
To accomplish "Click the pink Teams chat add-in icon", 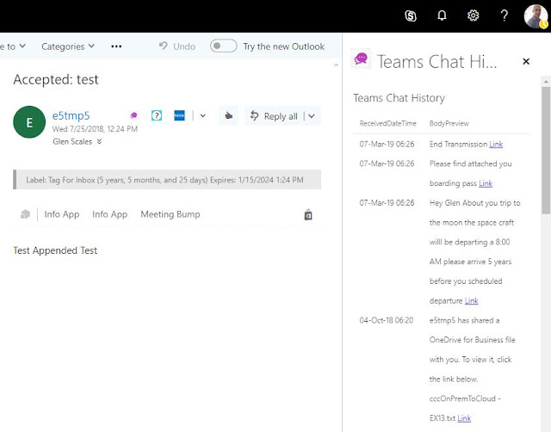I will 134,115.
